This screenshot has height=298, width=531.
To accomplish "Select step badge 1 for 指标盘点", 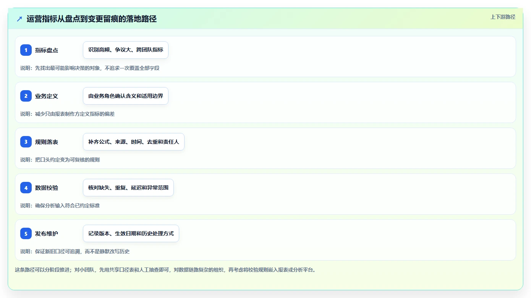I will [26, 50].
